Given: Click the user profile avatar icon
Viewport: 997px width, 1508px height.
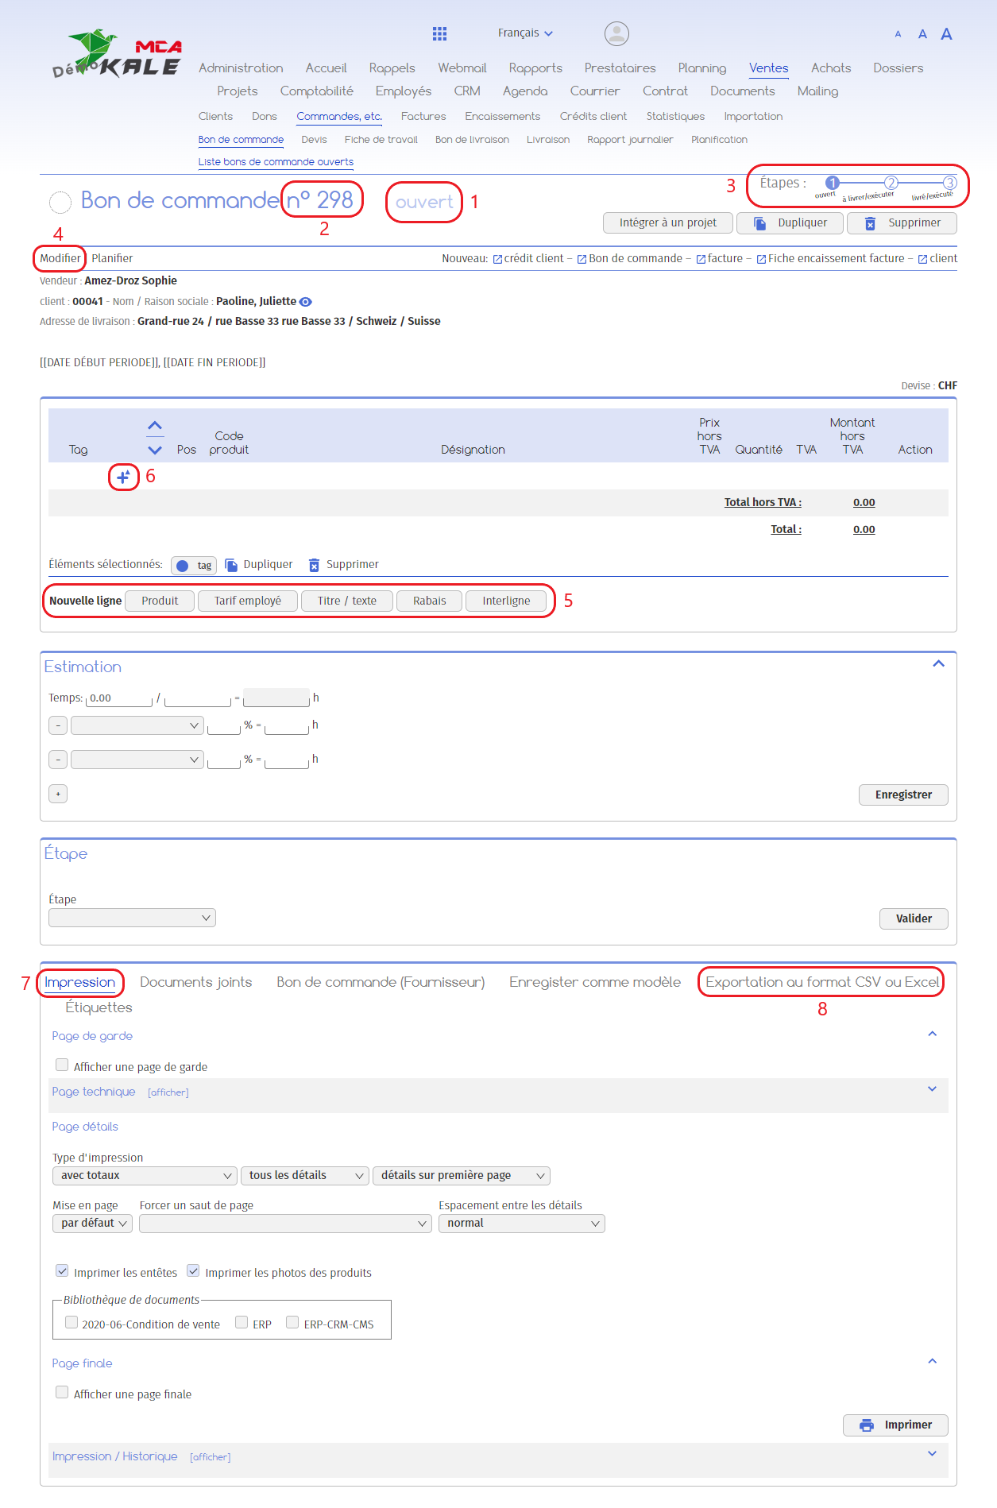Looking at the screenshot, I should (x=616, y=33).
